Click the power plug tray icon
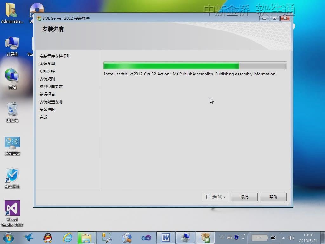Screen dimensions: 325x244 pos(273,238)
